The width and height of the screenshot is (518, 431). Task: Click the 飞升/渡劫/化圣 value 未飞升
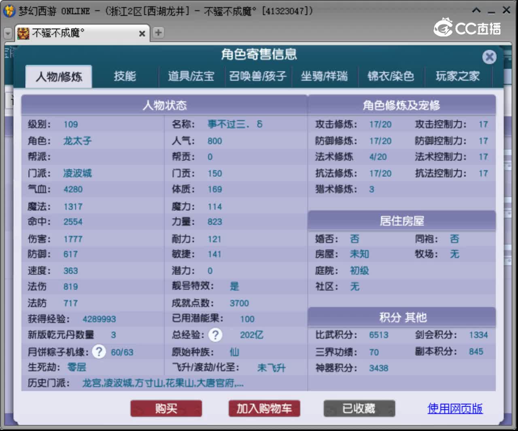coord(271,368)
